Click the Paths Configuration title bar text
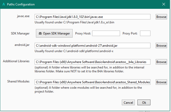 click(21, 4)
